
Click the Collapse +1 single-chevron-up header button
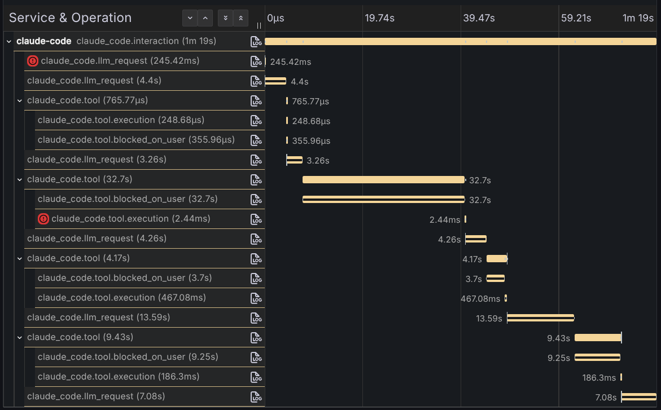point(205,18)
